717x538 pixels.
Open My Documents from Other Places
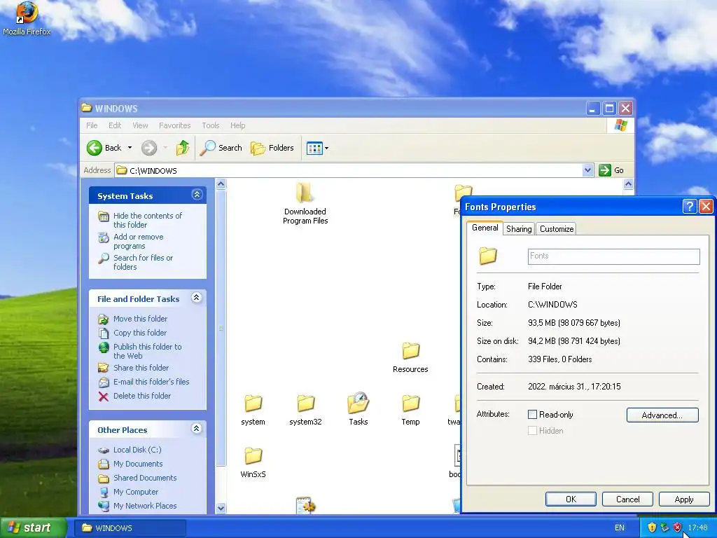[138, 464]
